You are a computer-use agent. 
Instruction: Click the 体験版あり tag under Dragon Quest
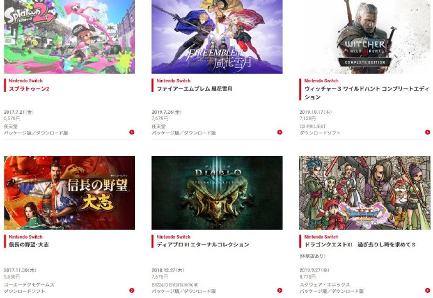tap(312, 257)
